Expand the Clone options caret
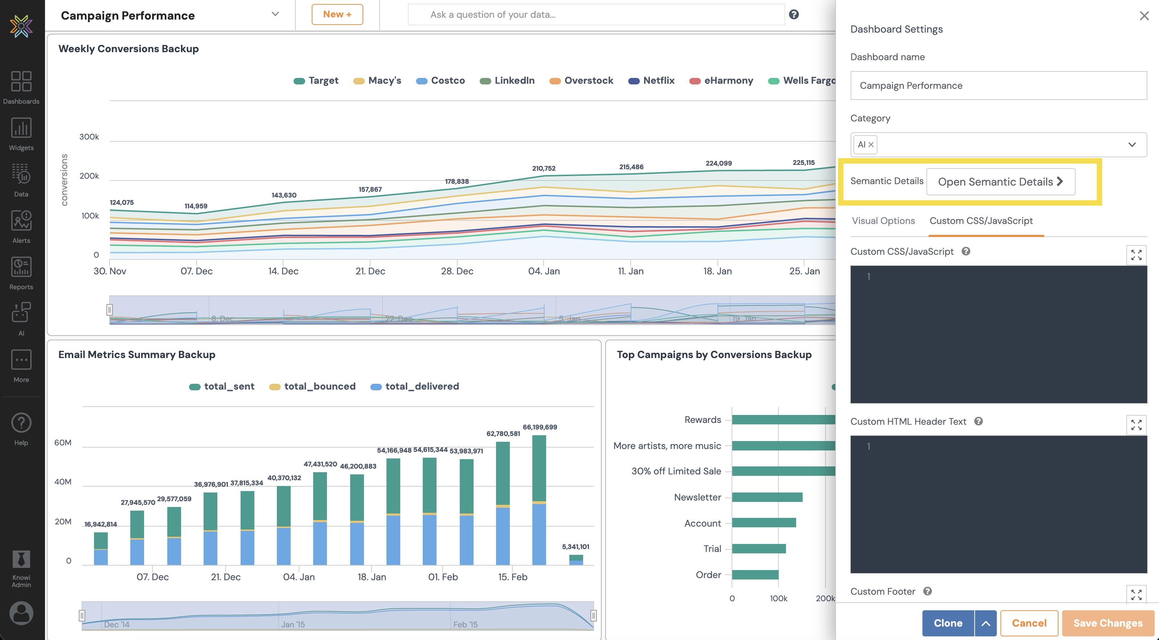 tap(985, 623)
